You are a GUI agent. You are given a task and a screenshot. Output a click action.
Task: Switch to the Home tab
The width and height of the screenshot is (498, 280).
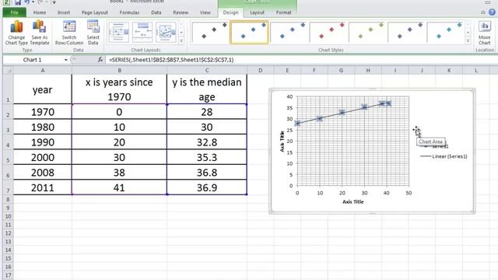[40, 12]
